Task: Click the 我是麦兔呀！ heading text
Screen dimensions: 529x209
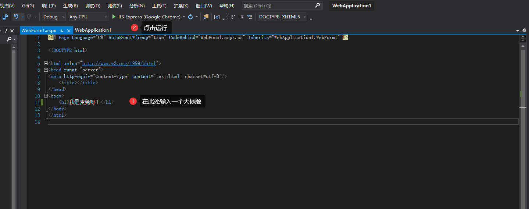Action: (84, 102)
